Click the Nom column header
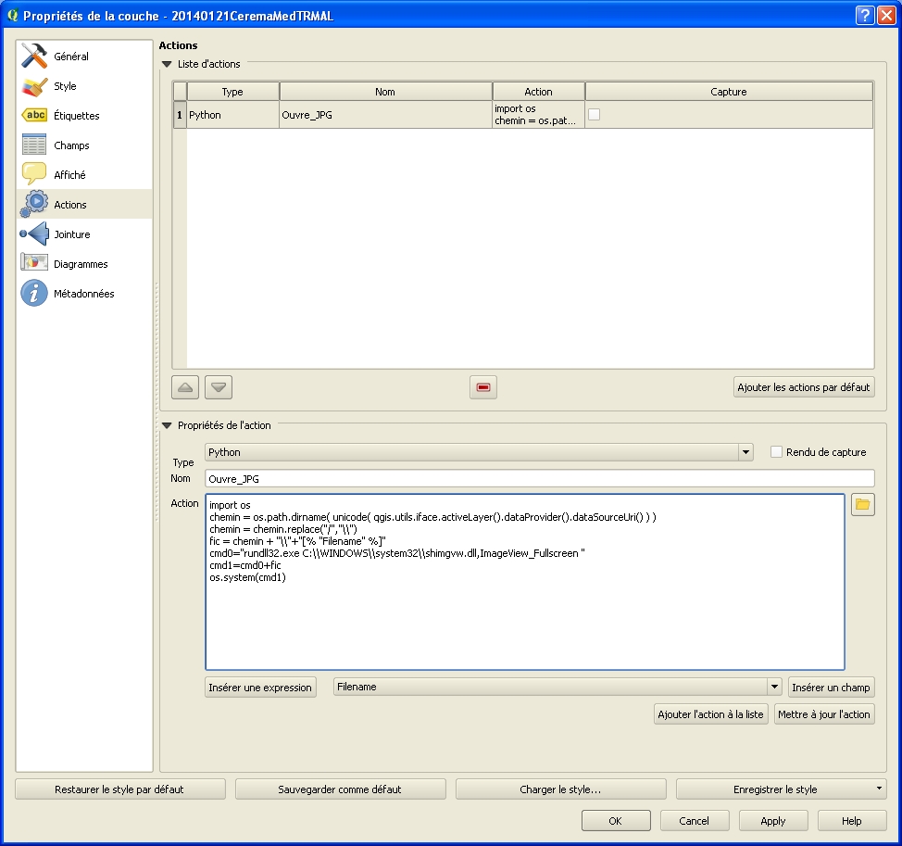 pyautogui.click(x=385, y=92)
